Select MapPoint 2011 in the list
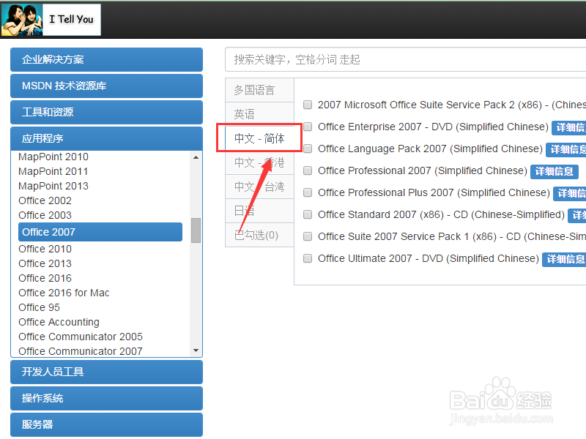Viewport: 586px width, 439px height. [x=53, y=171]
